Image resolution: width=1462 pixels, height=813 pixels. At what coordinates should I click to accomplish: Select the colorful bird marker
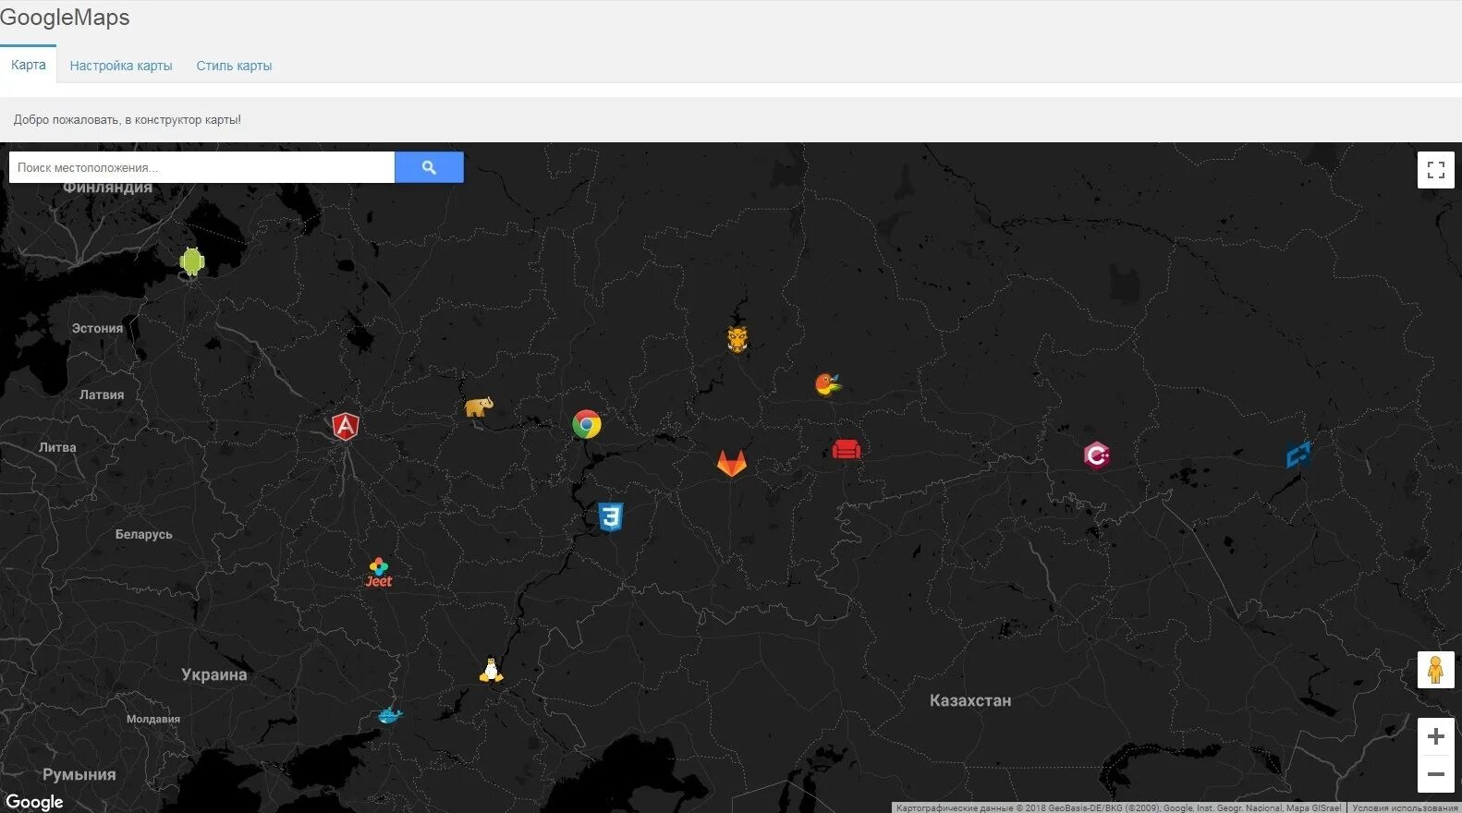pyautogui.click(x=828, y=383)
